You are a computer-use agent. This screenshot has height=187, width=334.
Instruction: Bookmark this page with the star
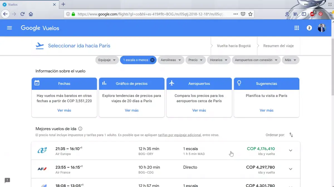[x=250, y=14]
